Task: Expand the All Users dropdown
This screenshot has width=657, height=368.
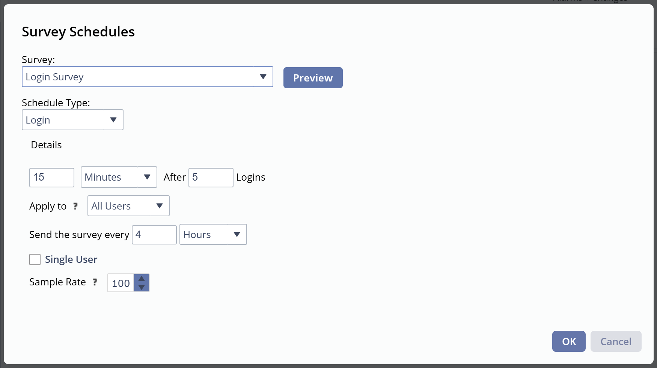Action: [x=128, y=206]
